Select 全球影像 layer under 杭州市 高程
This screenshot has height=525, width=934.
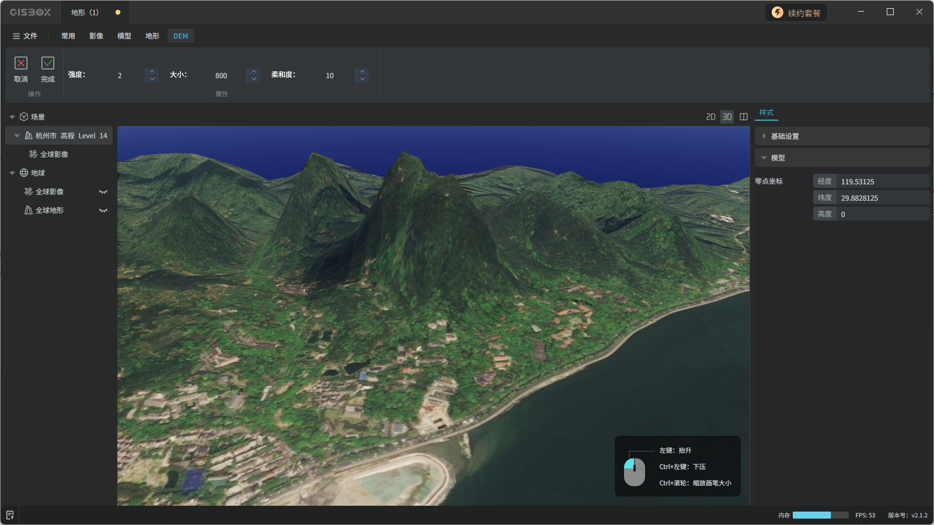pos(54,155)
